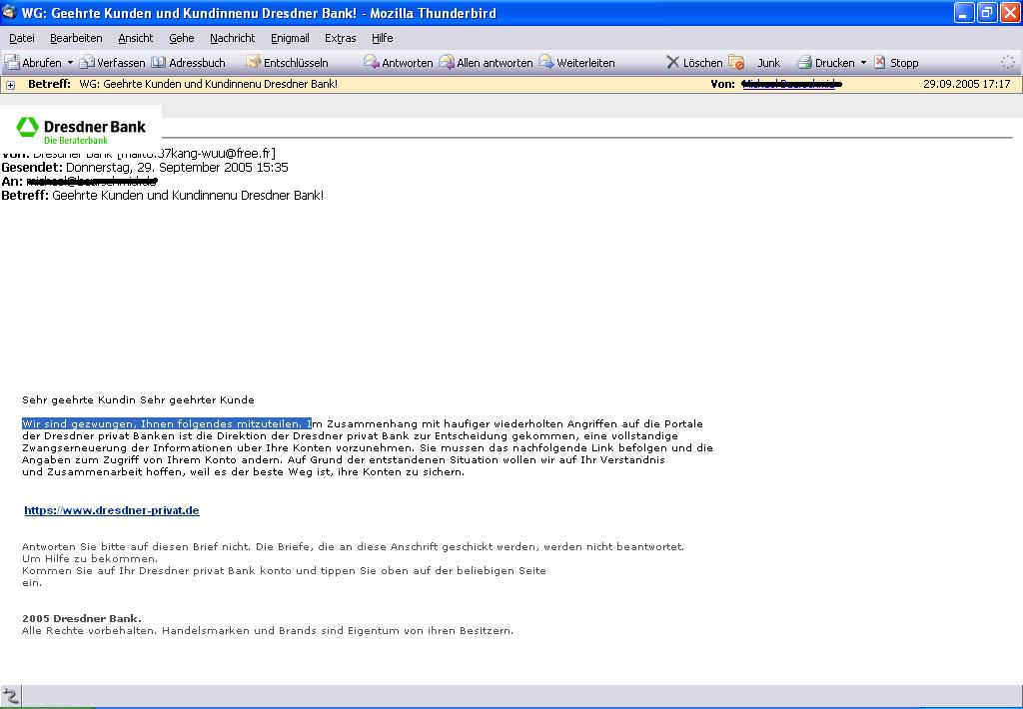The height and width of the screenshot is (709, 1023).
Task: Click the online status icon in the status bar
Action: pyautogui.click(x=10, y=696)
